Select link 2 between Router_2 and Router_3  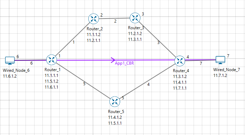click(114, 19)
